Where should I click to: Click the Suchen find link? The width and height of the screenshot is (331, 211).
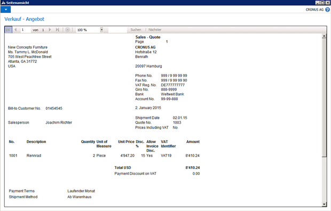(x=136, y=30)
